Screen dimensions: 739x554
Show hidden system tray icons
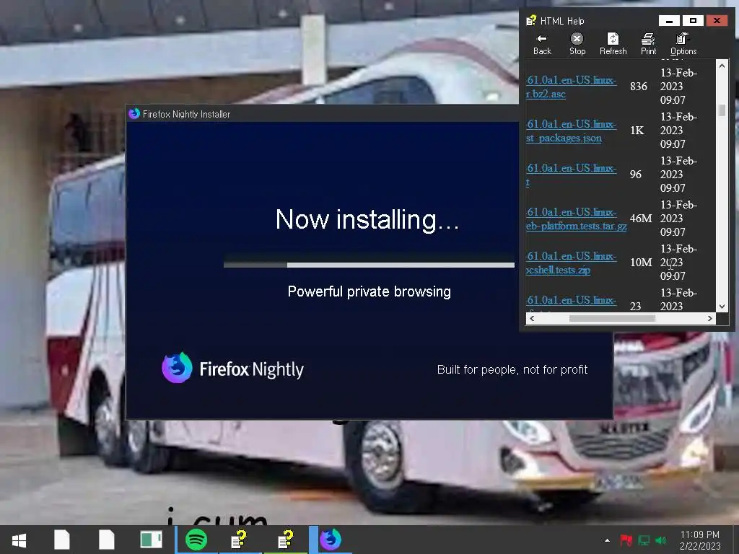(607, 540)
